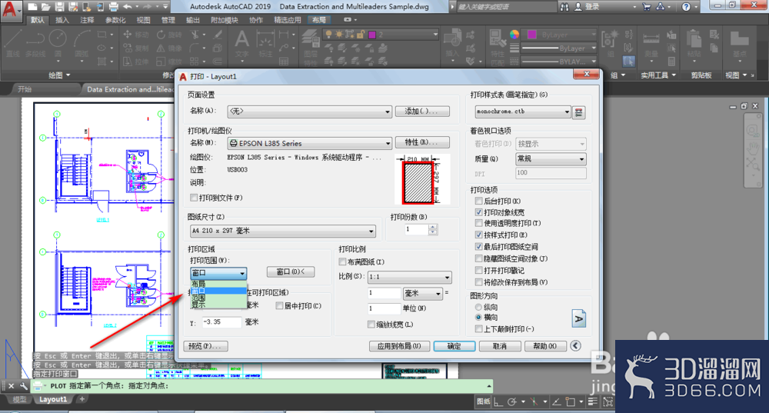Click the Measure (测量) ruler icon

click(651, 44)
